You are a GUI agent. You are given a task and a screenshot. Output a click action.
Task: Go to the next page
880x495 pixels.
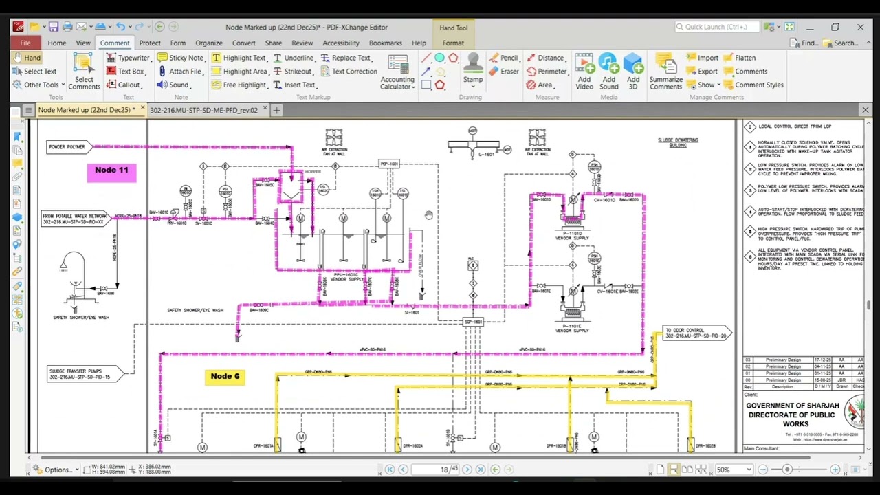467,470
